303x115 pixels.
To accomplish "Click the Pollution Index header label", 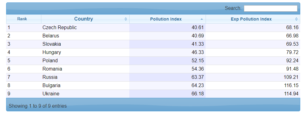I will point(166,19).
